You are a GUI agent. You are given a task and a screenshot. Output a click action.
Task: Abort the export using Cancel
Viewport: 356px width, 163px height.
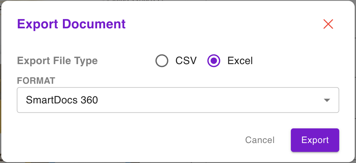(260, 140)
